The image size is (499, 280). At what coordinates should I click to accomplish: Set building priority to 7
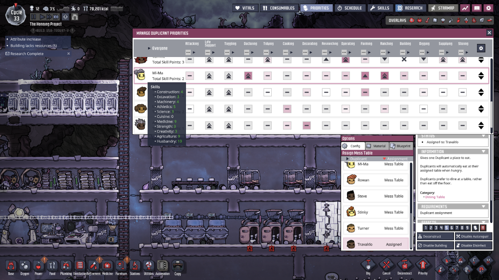456,228
